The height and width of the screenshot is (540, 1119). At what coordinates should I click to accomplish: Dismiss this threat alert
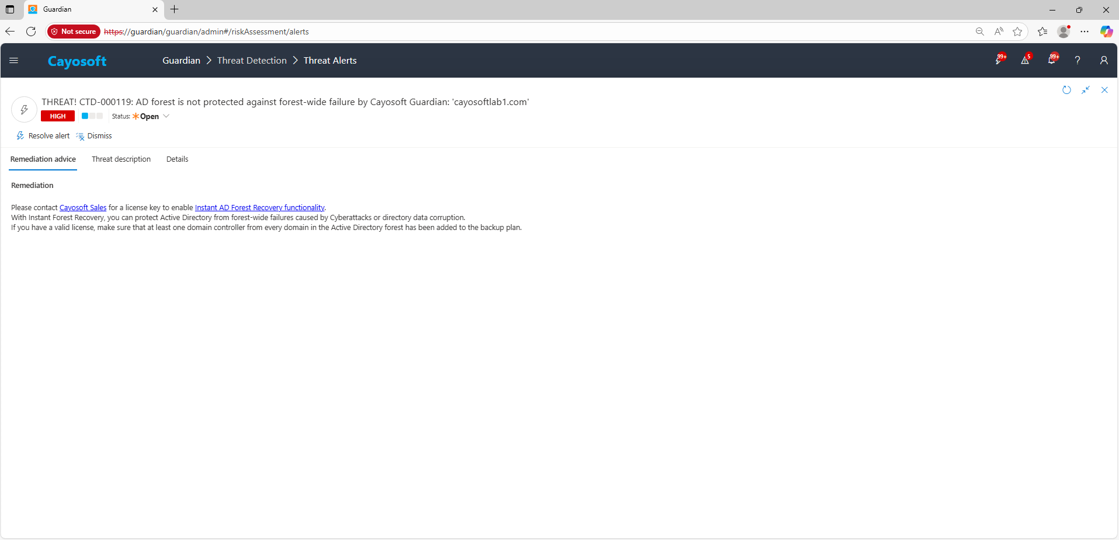(x=94, y=136)
